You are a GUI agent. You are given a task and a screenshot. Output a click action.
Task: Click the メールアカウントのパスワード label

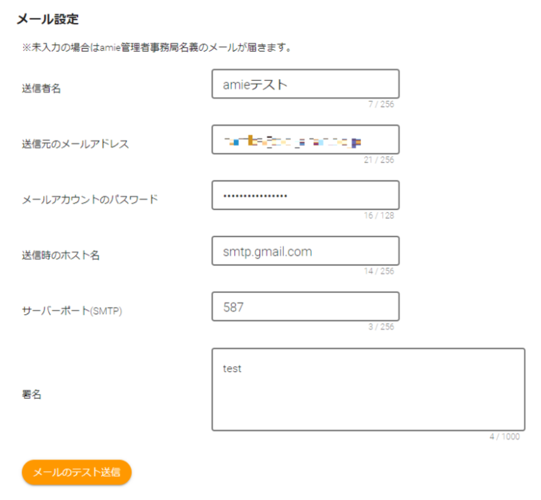pyautogui.click(x=90, y=199)
